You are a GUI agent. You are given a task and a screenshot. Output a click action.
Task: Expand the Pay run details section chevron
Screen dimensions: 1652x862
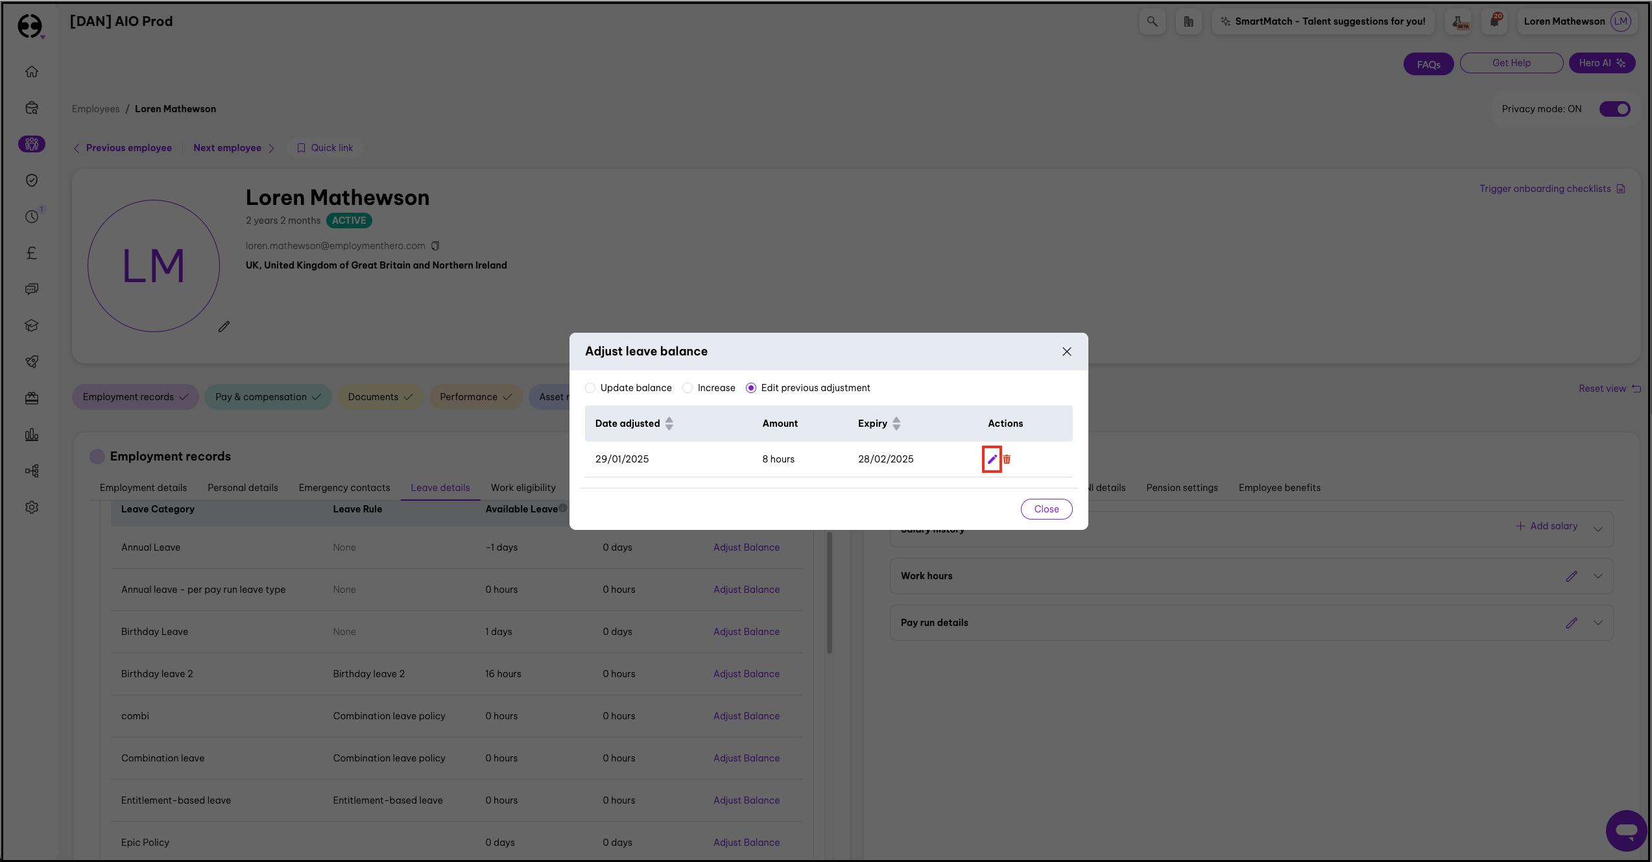(1598, 623)
